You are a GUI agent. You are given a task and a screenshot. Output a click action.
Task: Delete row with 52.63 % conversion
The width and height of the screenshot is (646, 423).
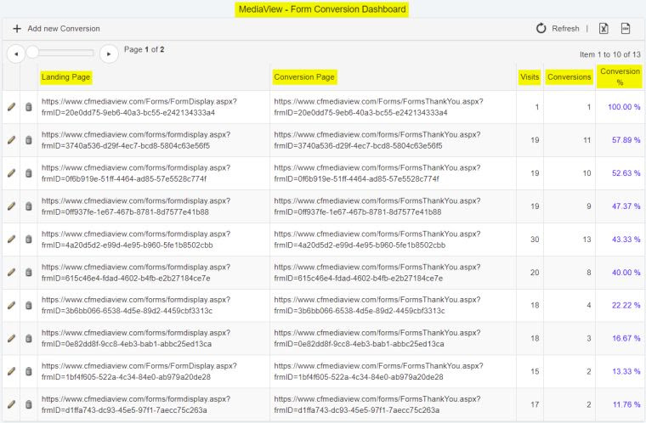tap(29, 173)
